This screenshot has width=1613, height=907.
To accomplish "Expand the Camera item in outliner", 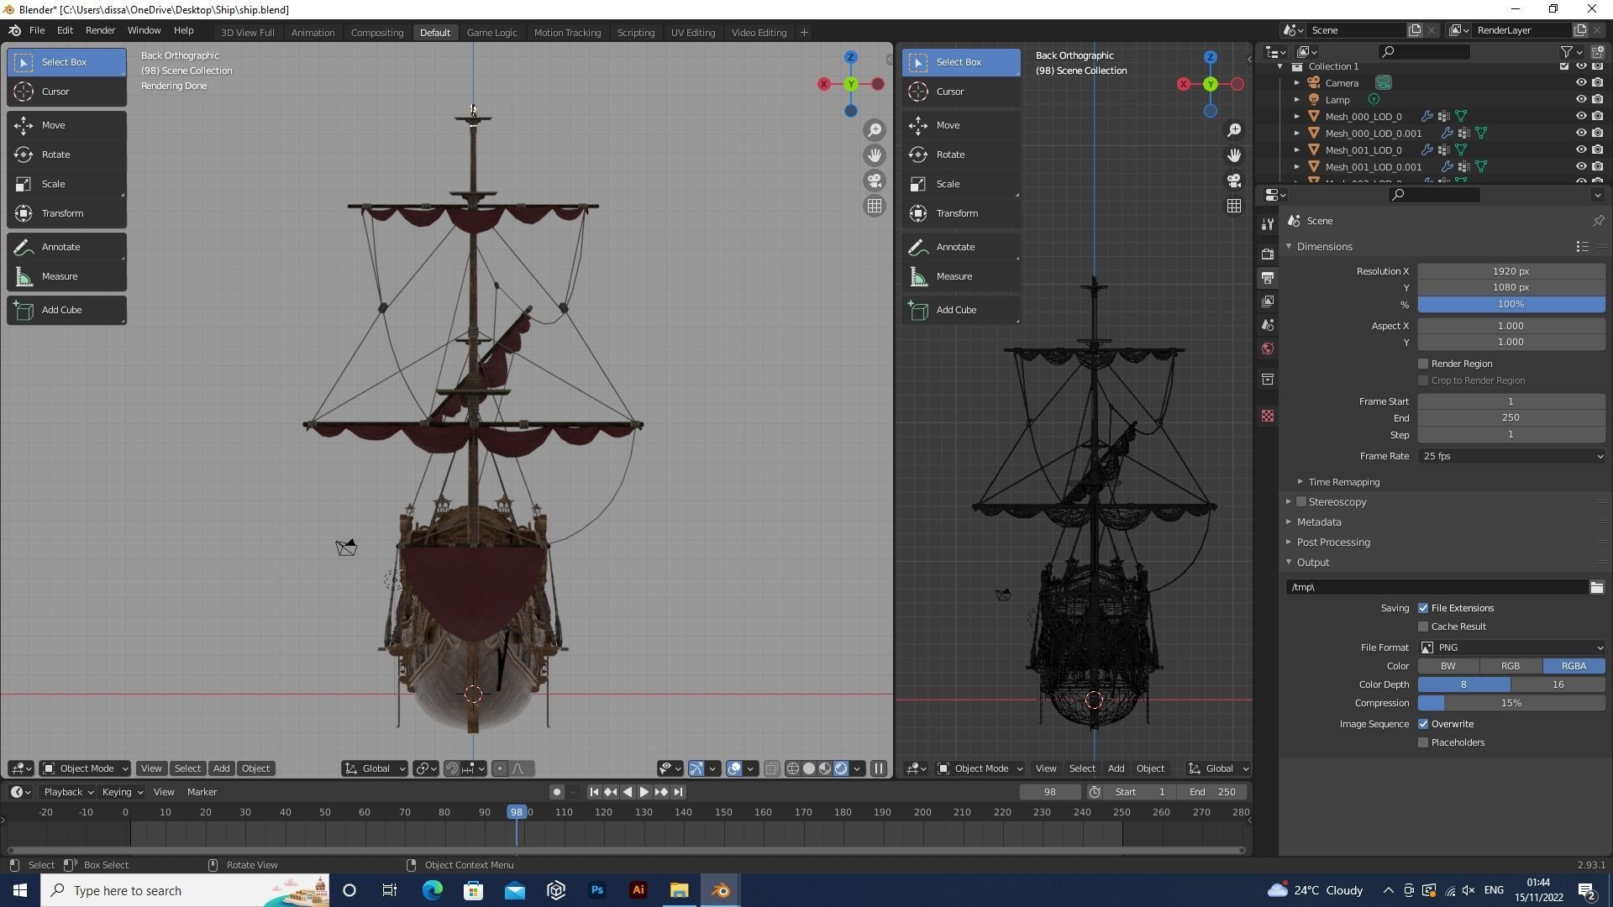I will click(1297, 83).
